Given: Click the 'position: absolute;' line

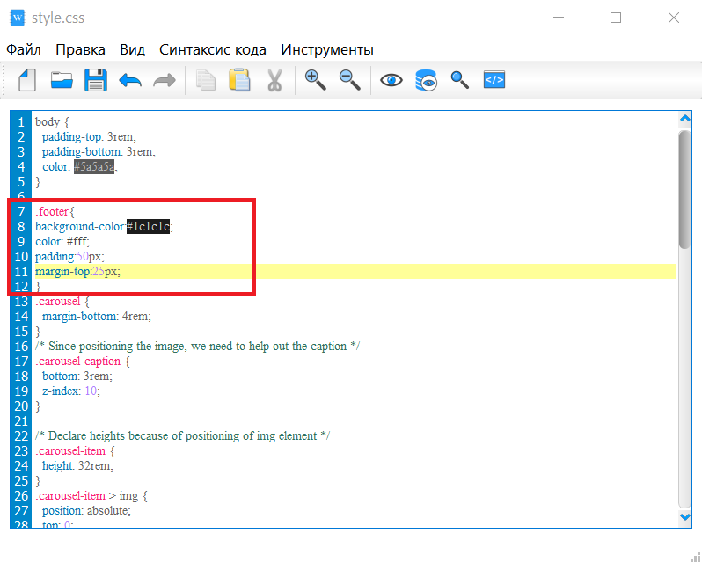Looking at the screenshot, I should coord(87,510).
